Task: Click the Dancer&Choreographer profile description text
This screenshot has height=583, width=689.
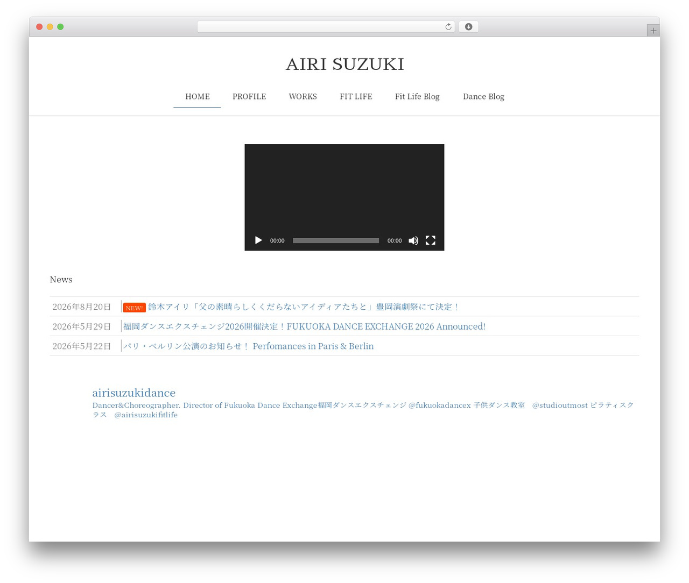Action: (363, 410)
